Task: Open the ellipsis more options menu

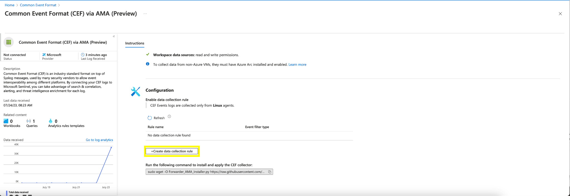Action: [x=145, y=14]
